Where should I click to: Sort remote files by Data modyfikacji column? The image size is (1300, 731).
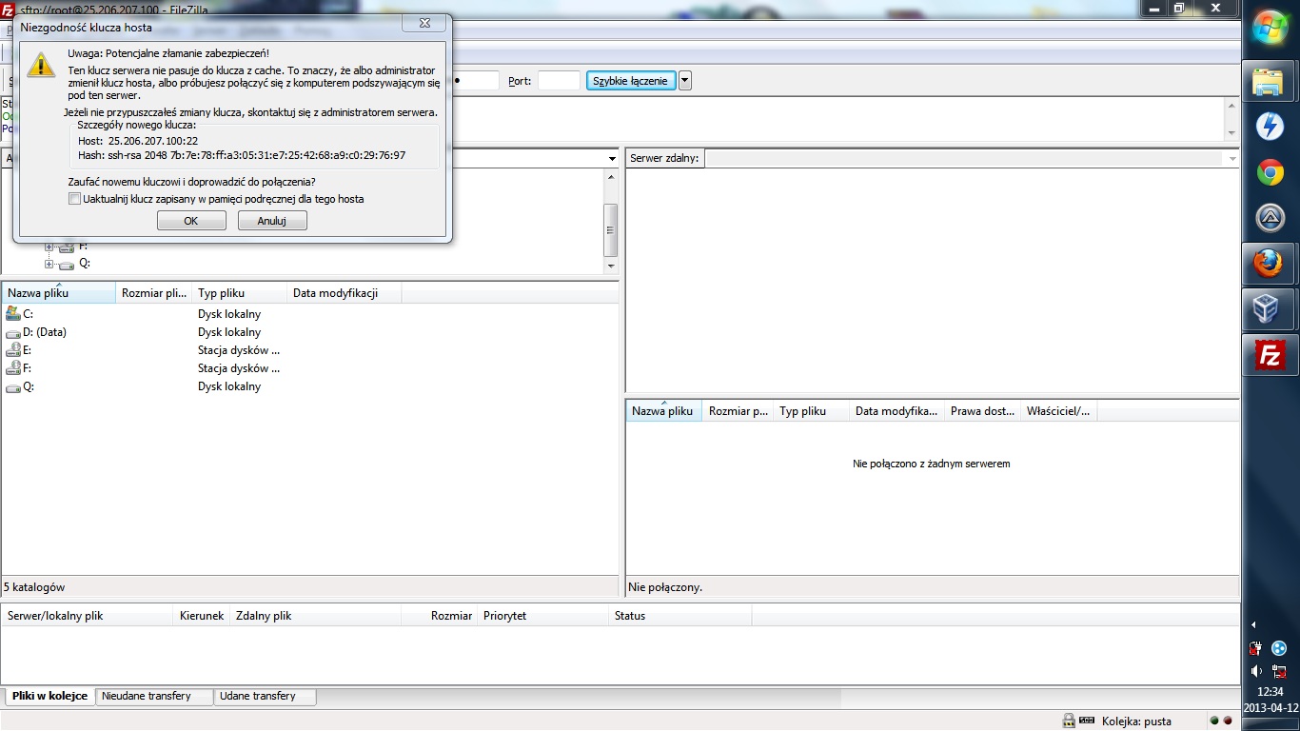tap(896, 411)
